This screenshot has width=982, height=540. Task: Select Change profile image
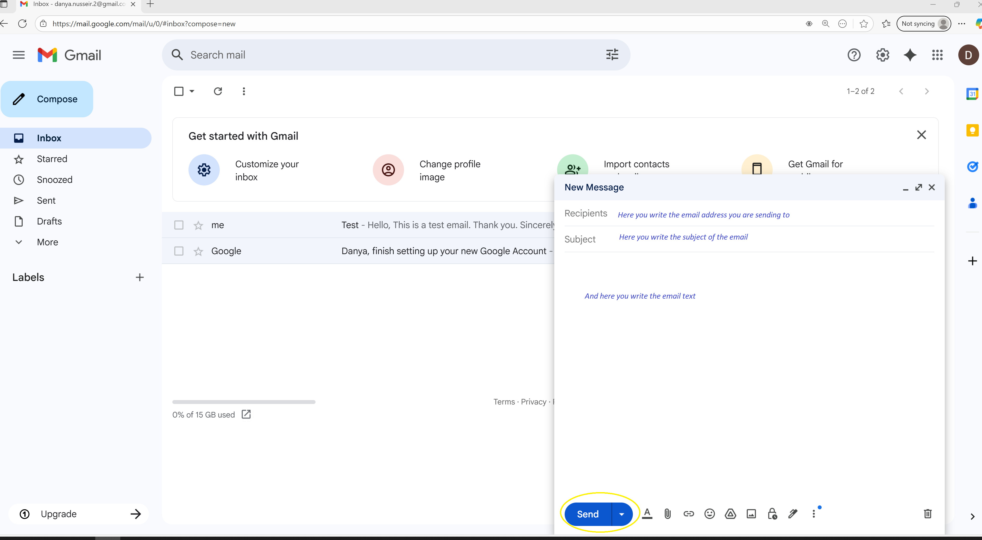click(427, 170)
